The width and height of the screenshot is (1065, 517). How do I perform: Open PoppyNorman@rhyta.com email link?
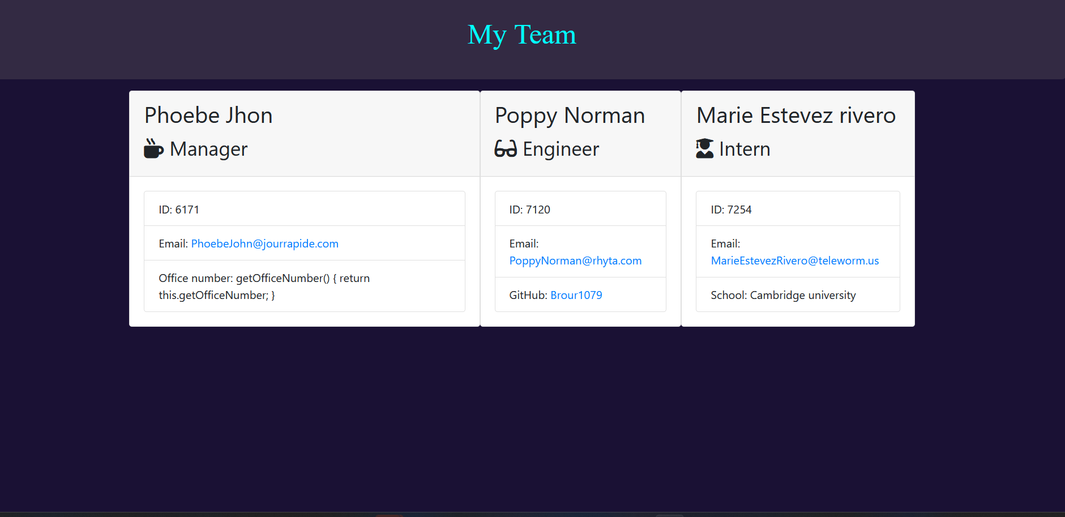pos(575,260)
